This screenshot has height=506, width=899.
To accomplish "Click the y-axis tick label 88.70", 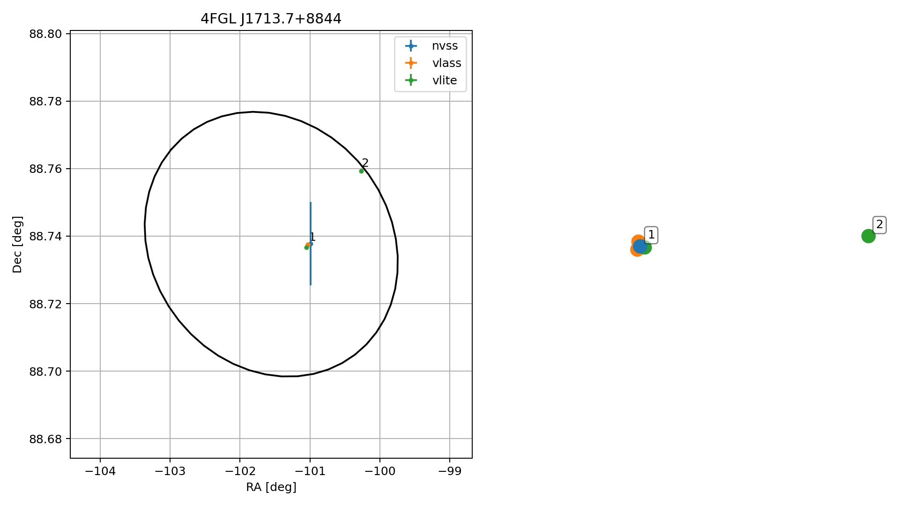I will point(45,371).
